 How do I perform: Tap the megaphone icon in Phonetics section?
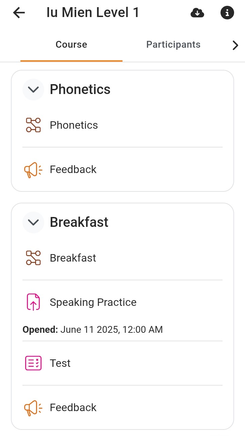[x=33, y=170]
